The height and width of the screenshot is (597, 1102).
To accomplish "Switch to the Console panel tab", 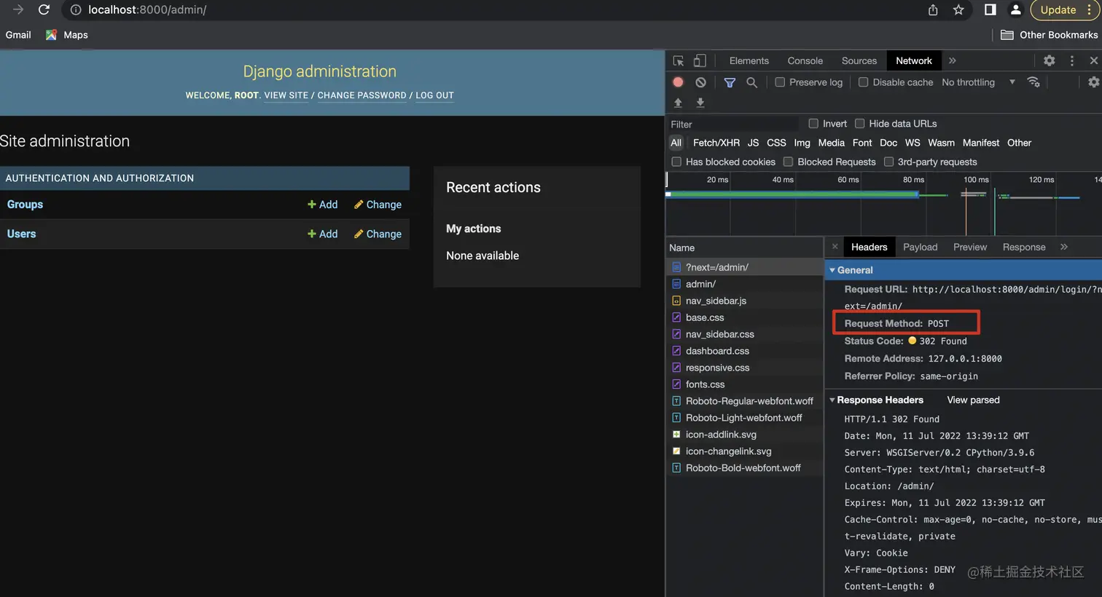I will point(805,60).
